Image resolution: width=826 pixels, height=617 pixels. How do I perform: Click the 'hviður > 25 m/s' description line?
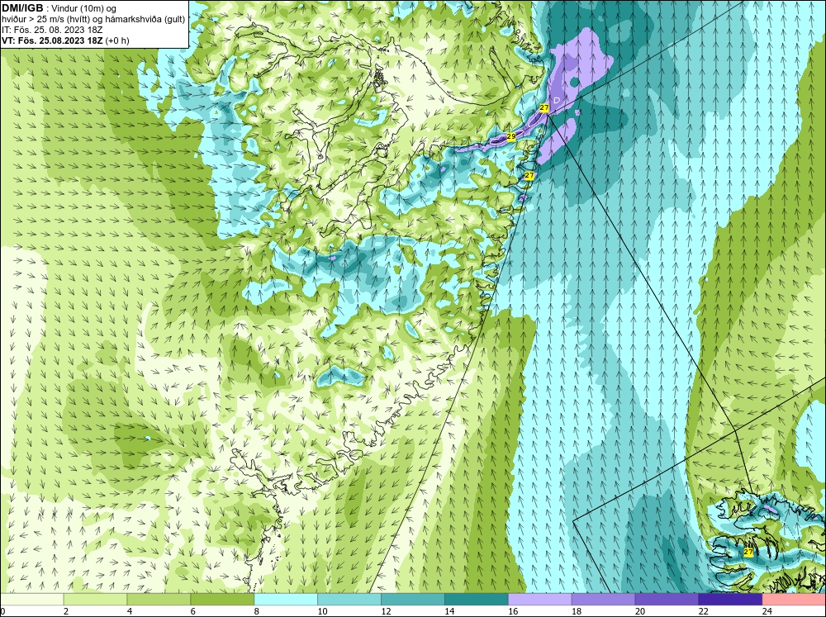click(93, 19)
